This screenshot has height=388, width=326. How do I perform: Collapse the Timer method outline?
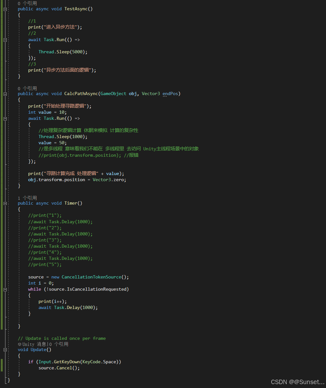5,203
